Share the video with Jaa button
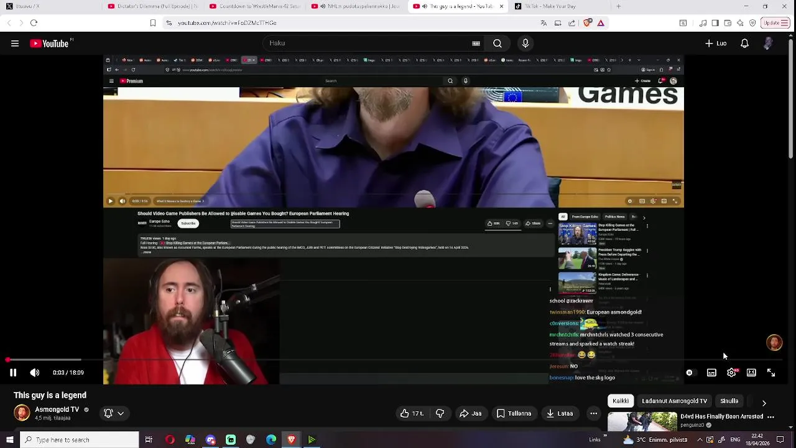 click(470, 413)
